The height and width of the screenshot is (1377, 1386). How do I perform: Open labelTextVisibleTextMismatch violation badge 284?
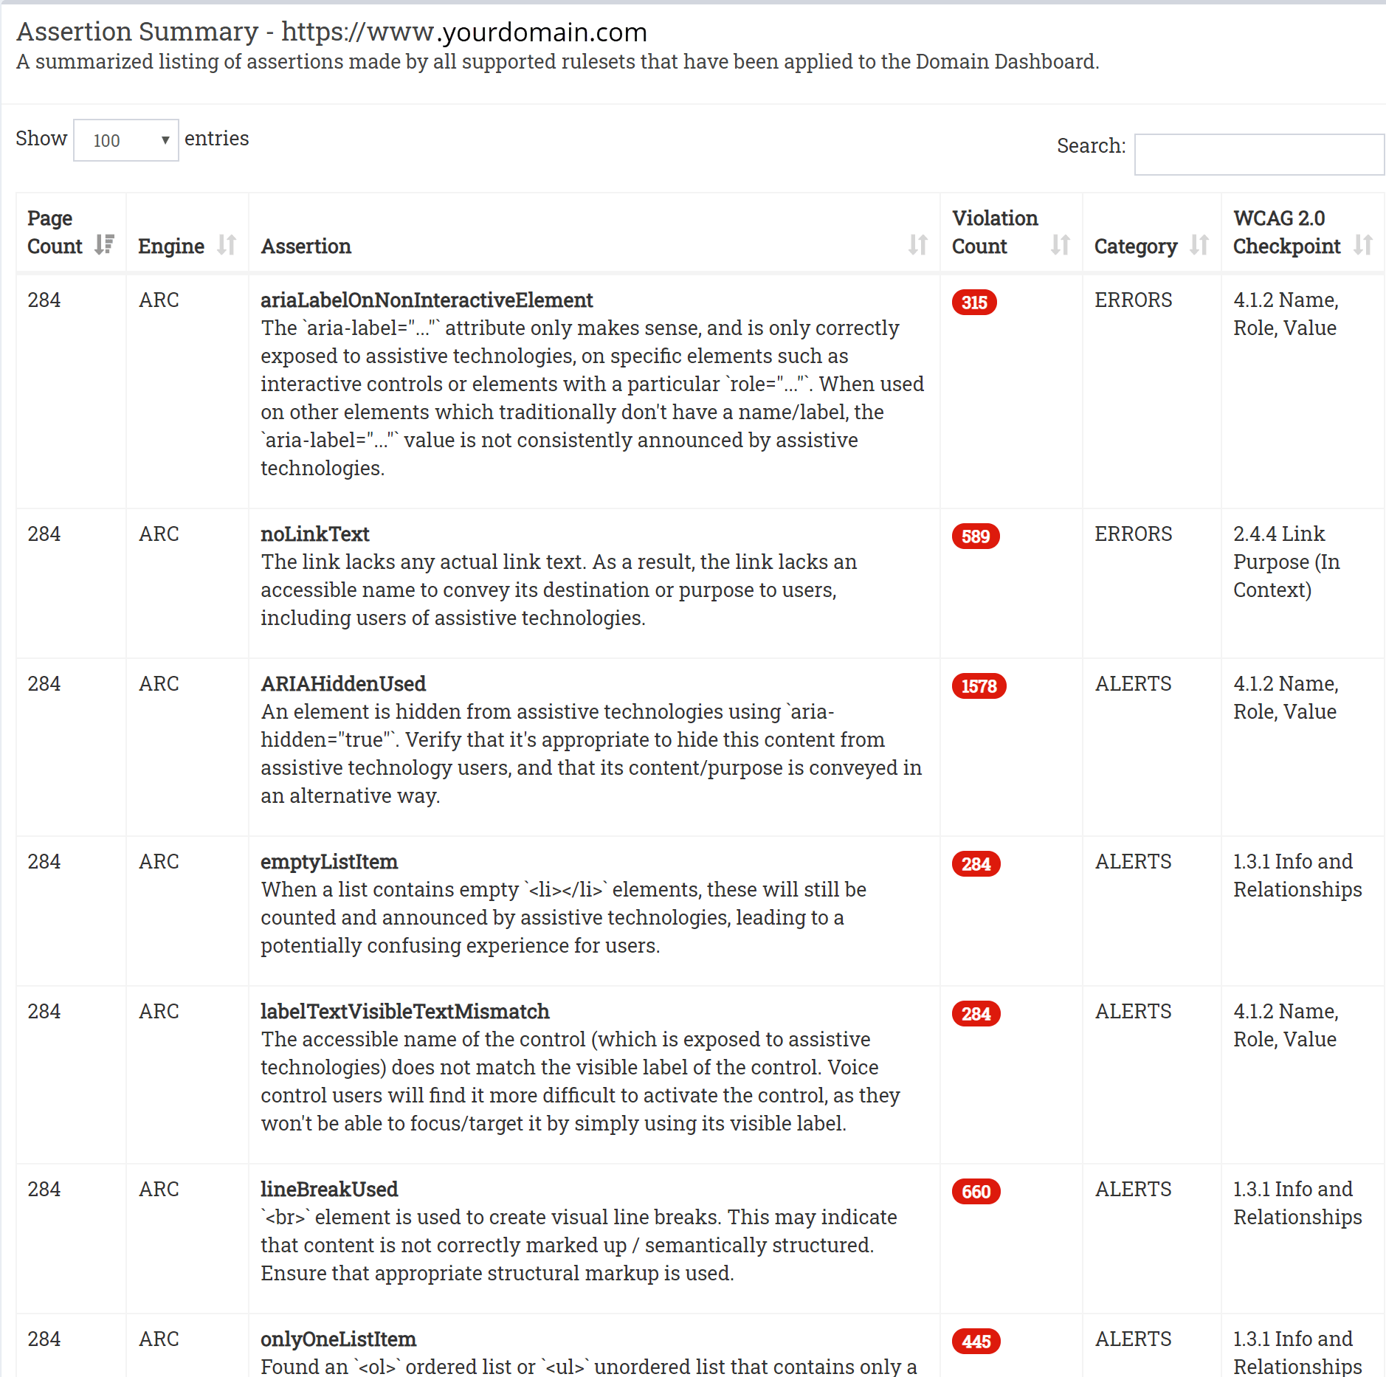(x=976, y=1013)
